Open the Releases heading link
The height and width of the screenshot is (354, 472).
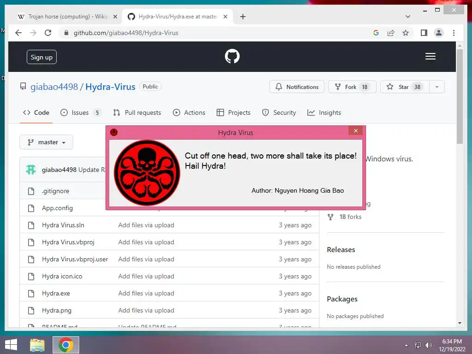(341, 249)
